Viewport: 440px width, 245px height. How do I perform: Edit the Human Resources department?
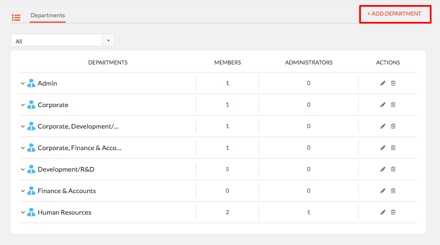pyautogui.click(x=383, y=212)
